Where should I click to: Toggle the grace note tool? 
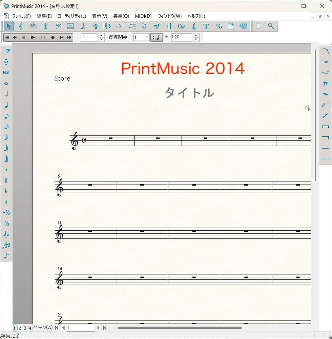click(6, 256)
